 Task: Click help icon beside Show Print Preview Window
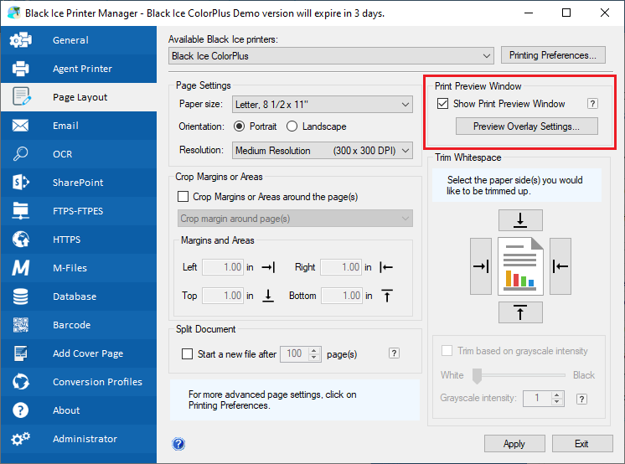[x=592, y=104]
